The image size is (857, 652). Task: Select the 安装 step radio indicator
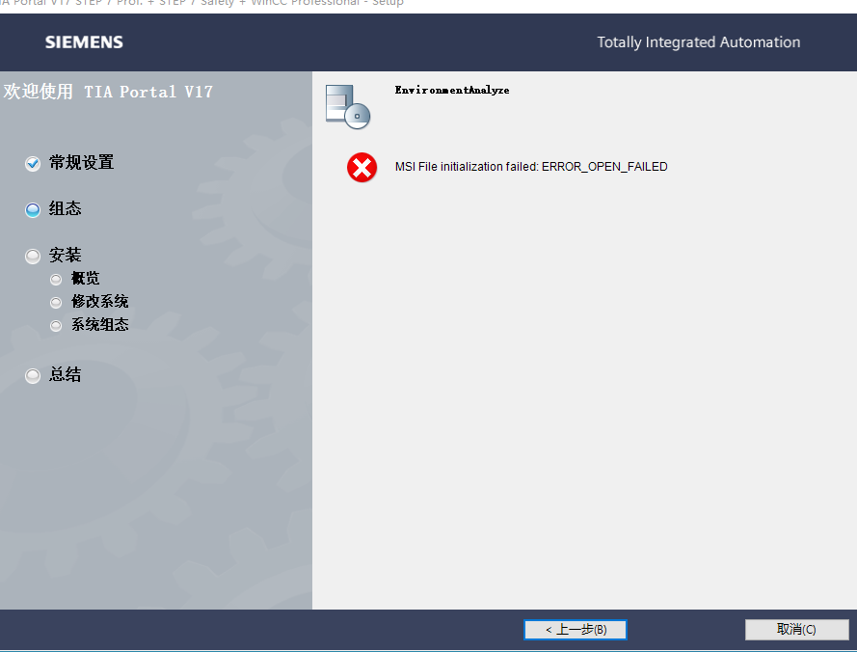(33, 256)
